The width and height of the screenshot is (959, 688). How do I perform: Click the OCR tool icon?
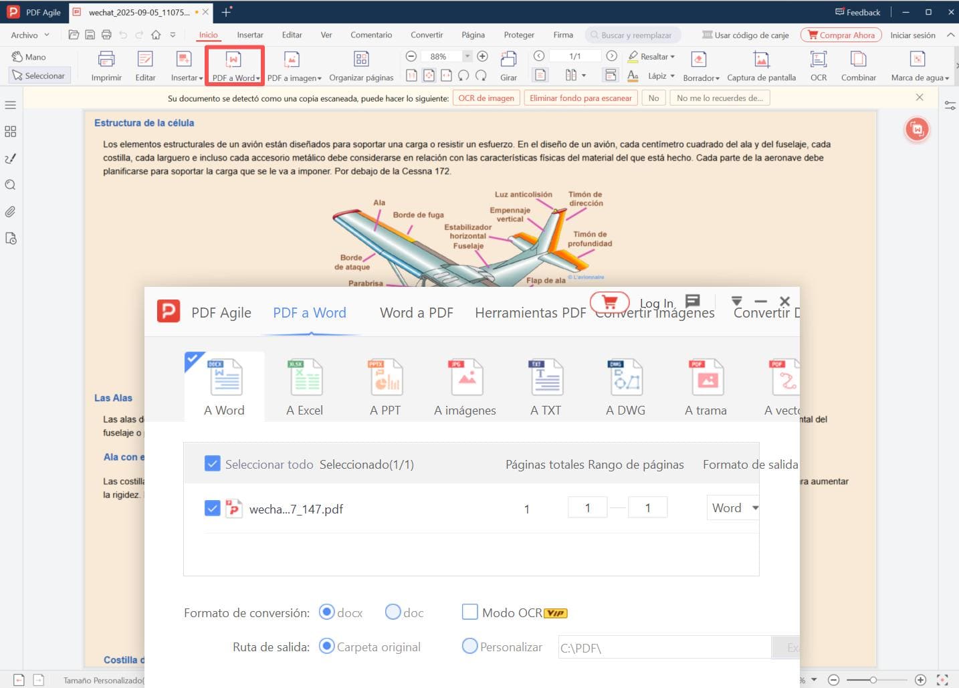tap(818, 60)
